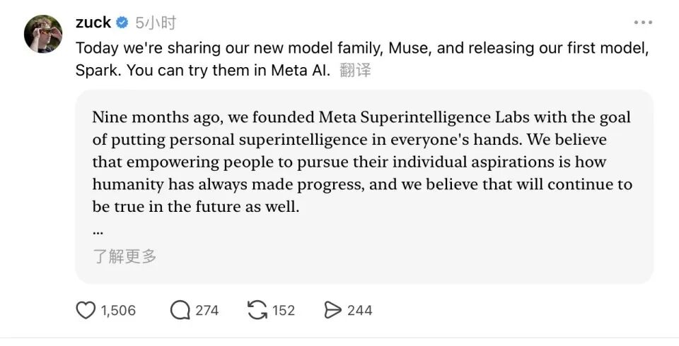Click the blue verified badge beside zuck
This screenshot has height=346, width=679.
point(122,23)
